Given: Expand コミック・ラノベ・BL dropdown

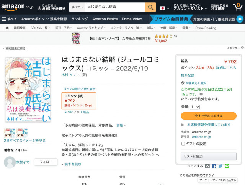Looking at the screenshot, I should [x=126, y=28].
